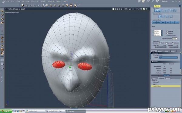Collapse the Statistics section
Viewport: 182px width, 113px height.
click(152, 62)
